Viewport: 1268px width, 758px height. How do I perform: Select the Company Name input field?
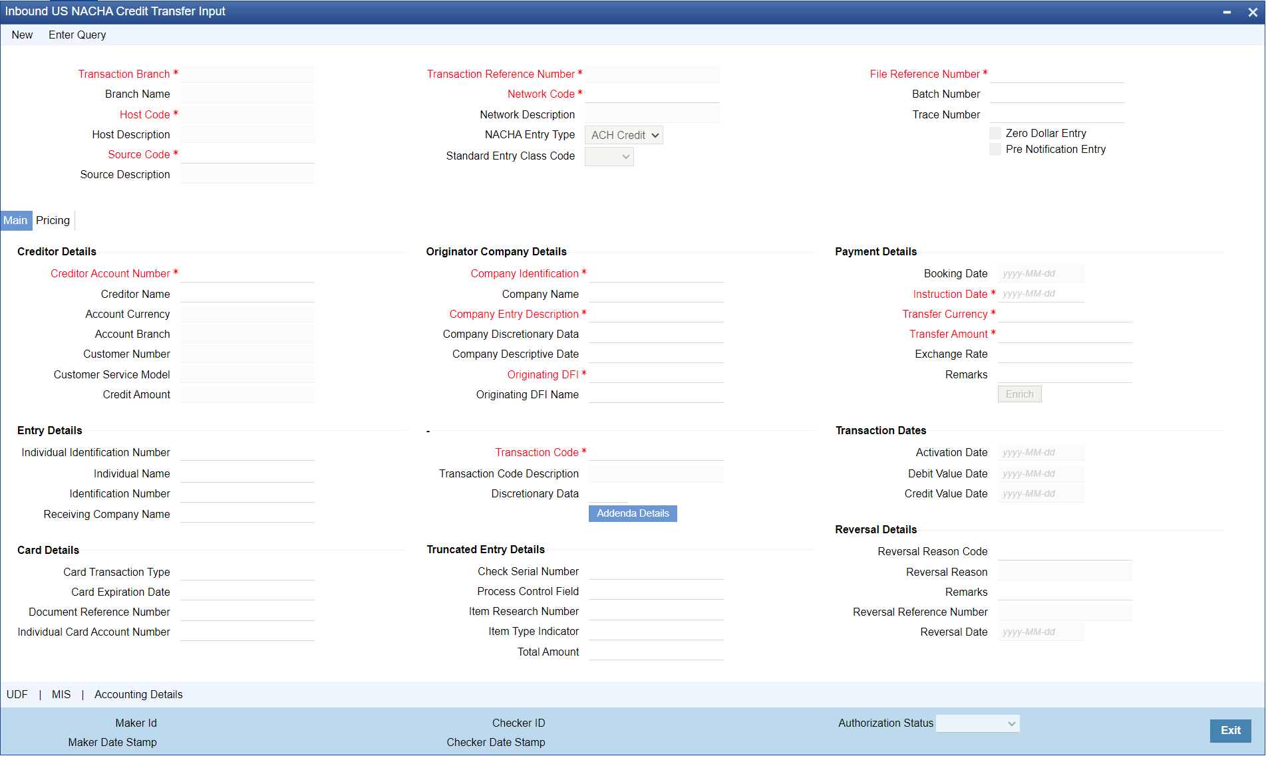(657, 295)
